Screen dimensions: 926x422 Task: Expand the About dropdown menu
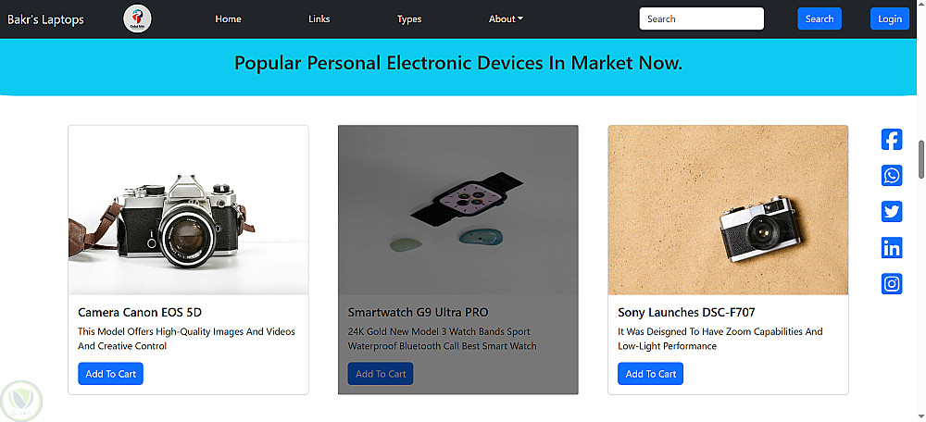tap(506, 19)
